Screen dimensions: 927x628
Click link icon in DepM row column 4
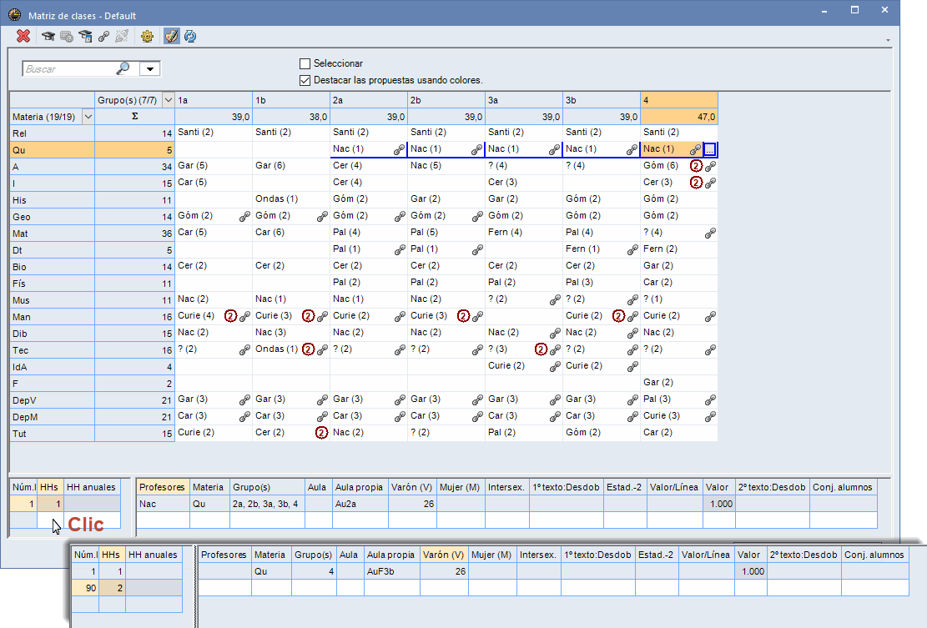click(710, 416)
